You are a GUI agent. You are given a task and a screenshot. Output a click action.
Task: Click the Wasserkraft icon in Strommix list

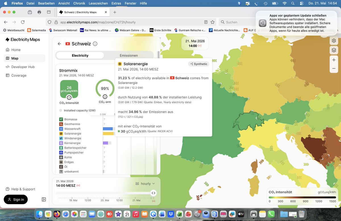tap(61, 129)
